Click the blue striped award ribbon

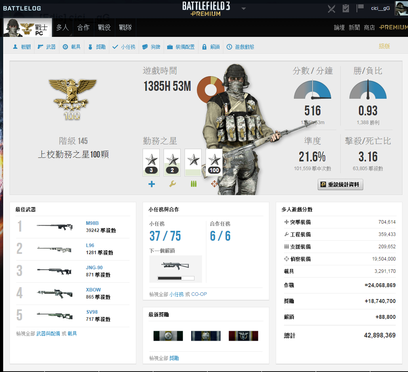point(206,336)
